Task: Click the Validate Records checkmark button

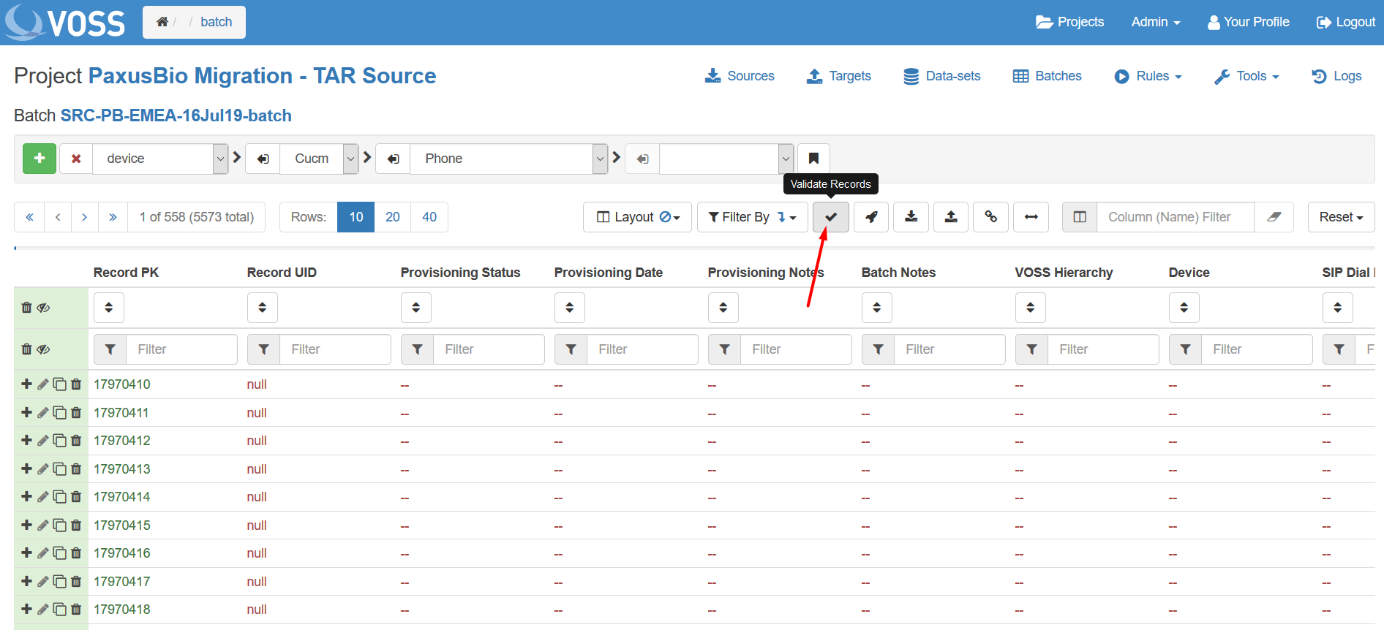Action: pyautogui.click(x=830, y=217)
